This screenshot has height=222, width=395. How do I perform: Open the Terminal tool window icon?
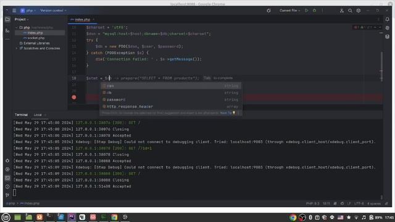point(7,178)
